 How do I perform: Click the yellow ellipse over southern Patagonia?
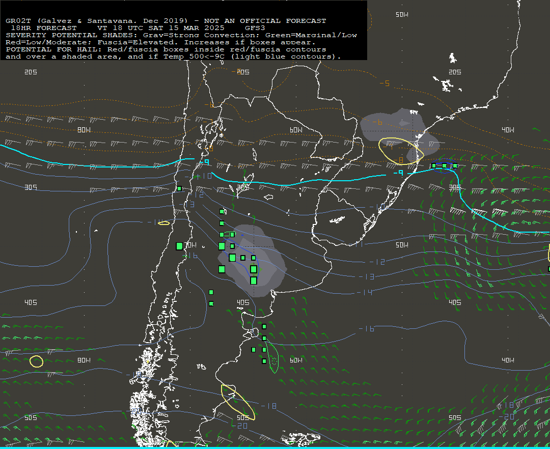(238, 402)
